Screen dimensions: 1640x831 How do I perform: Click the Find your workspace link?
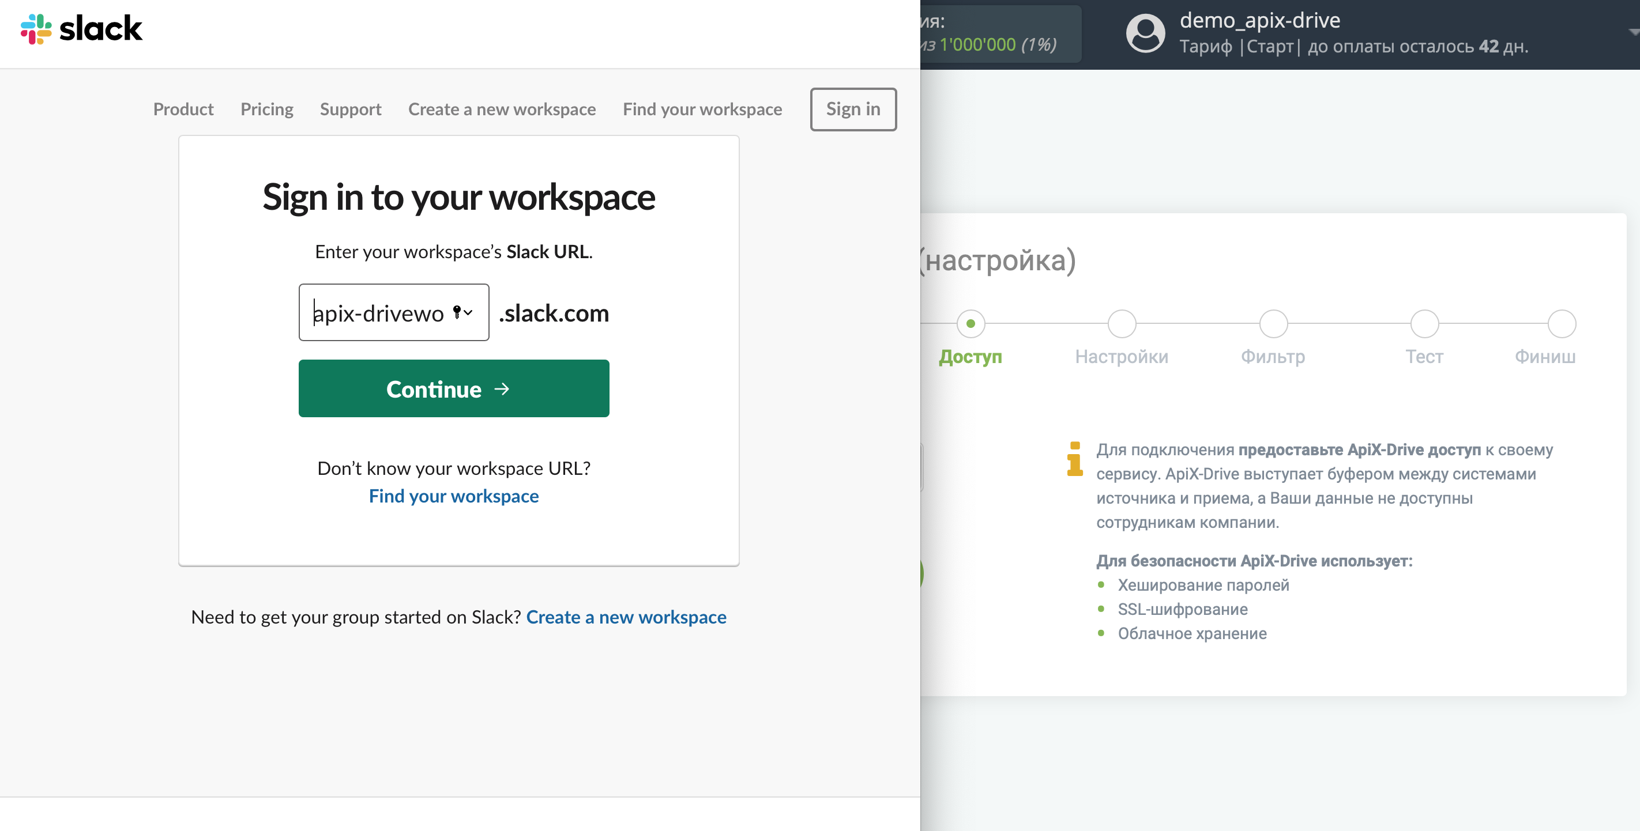454,495
